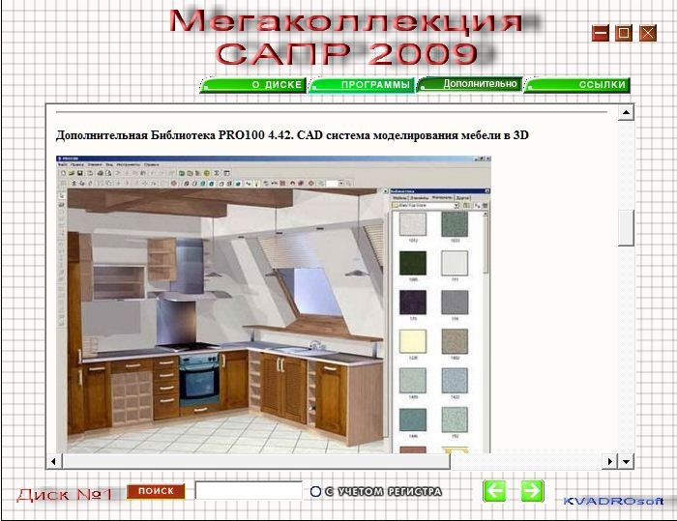Close the Мегаколлекция САПР window

tap(648, 33)
